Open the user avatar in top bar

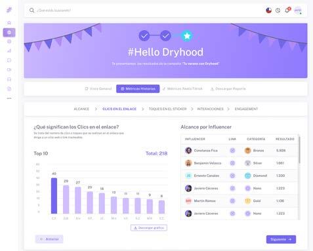click(298, 10)
